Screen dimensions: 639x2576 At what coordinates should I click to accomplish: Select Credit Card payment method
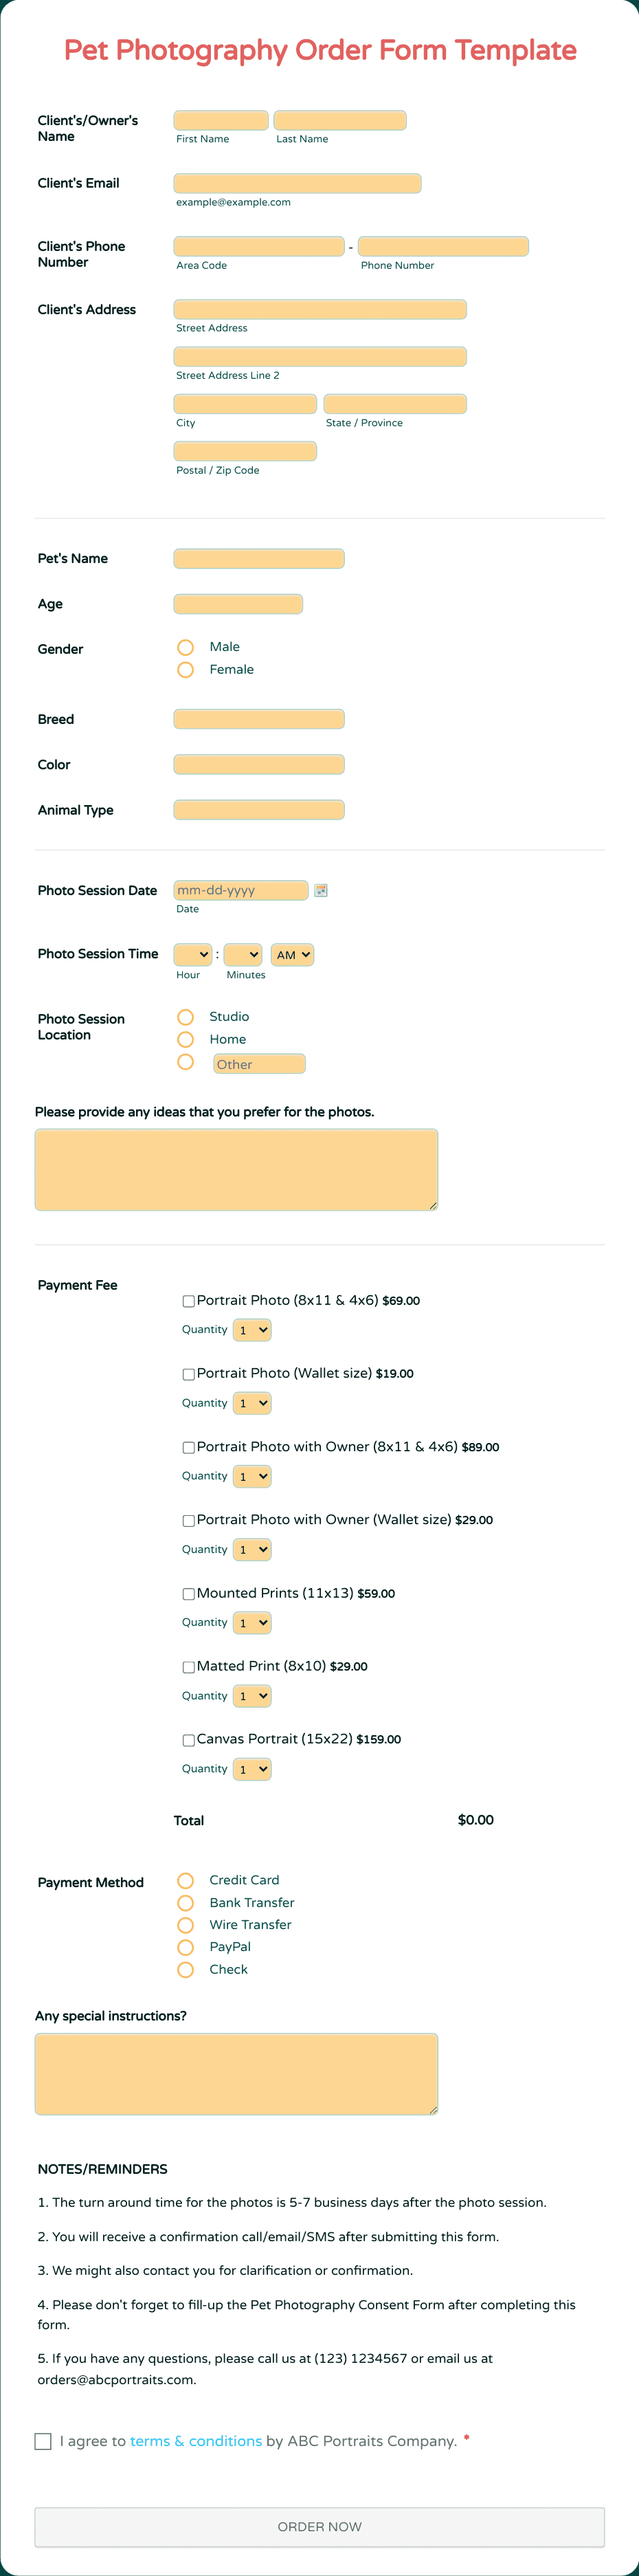click(x=186, y=1880)
